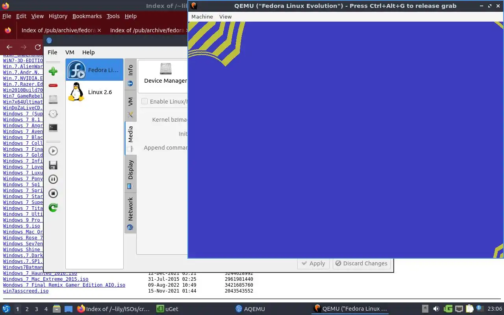This screenshot has height=315, width=504.
Task: Start the VM with the play icon
Action: (53, 151)
